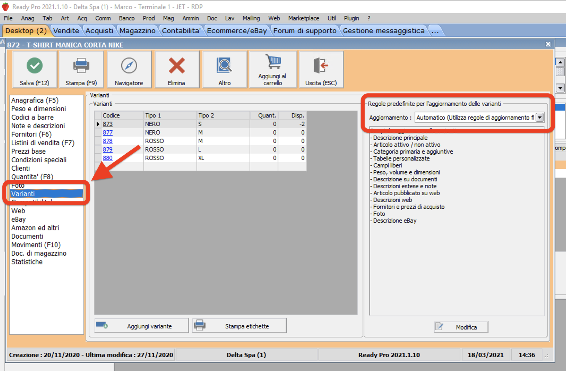Click the Modifica button
The width and height of the screenshot is (566, 371).
pos(461,327)
